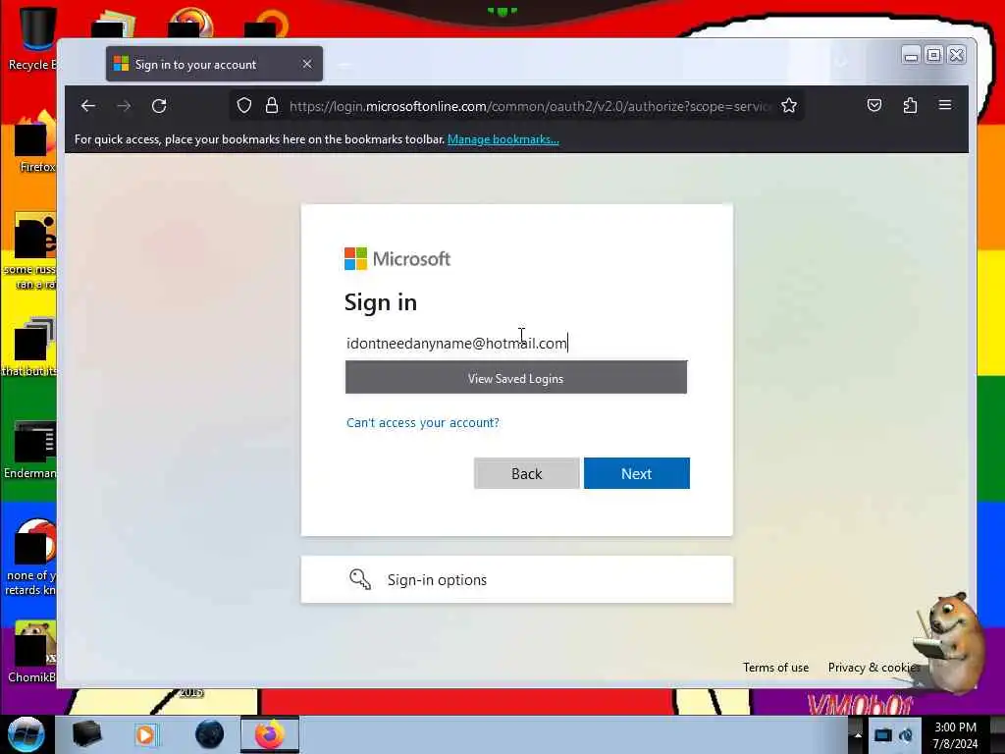Viewport: 1005px width, 754px height.
Task: Open the Windows Start orb
Action: [x=26, y=734]
